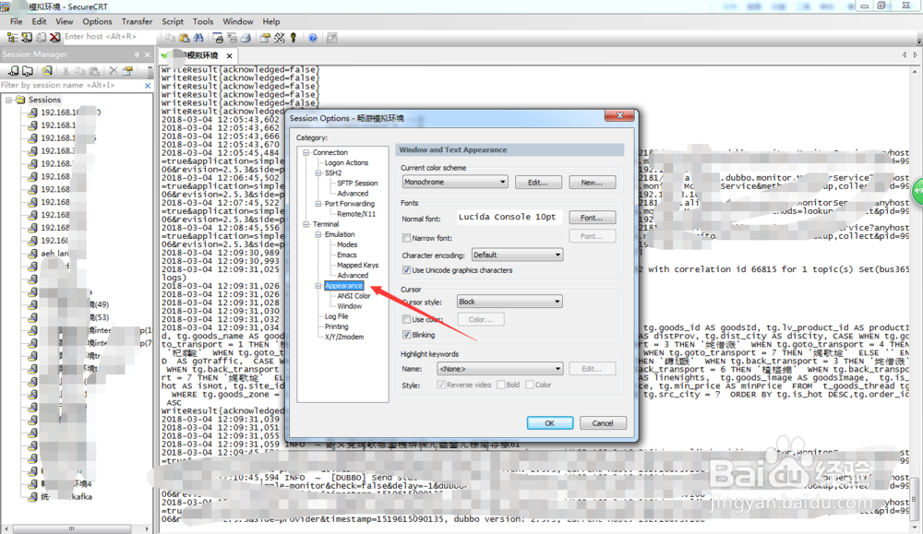Collapse the Sessions folder tree

click(x=9, y=100)
